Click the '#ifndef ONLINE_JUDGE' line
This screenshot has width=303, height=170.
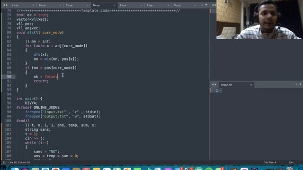38,107
